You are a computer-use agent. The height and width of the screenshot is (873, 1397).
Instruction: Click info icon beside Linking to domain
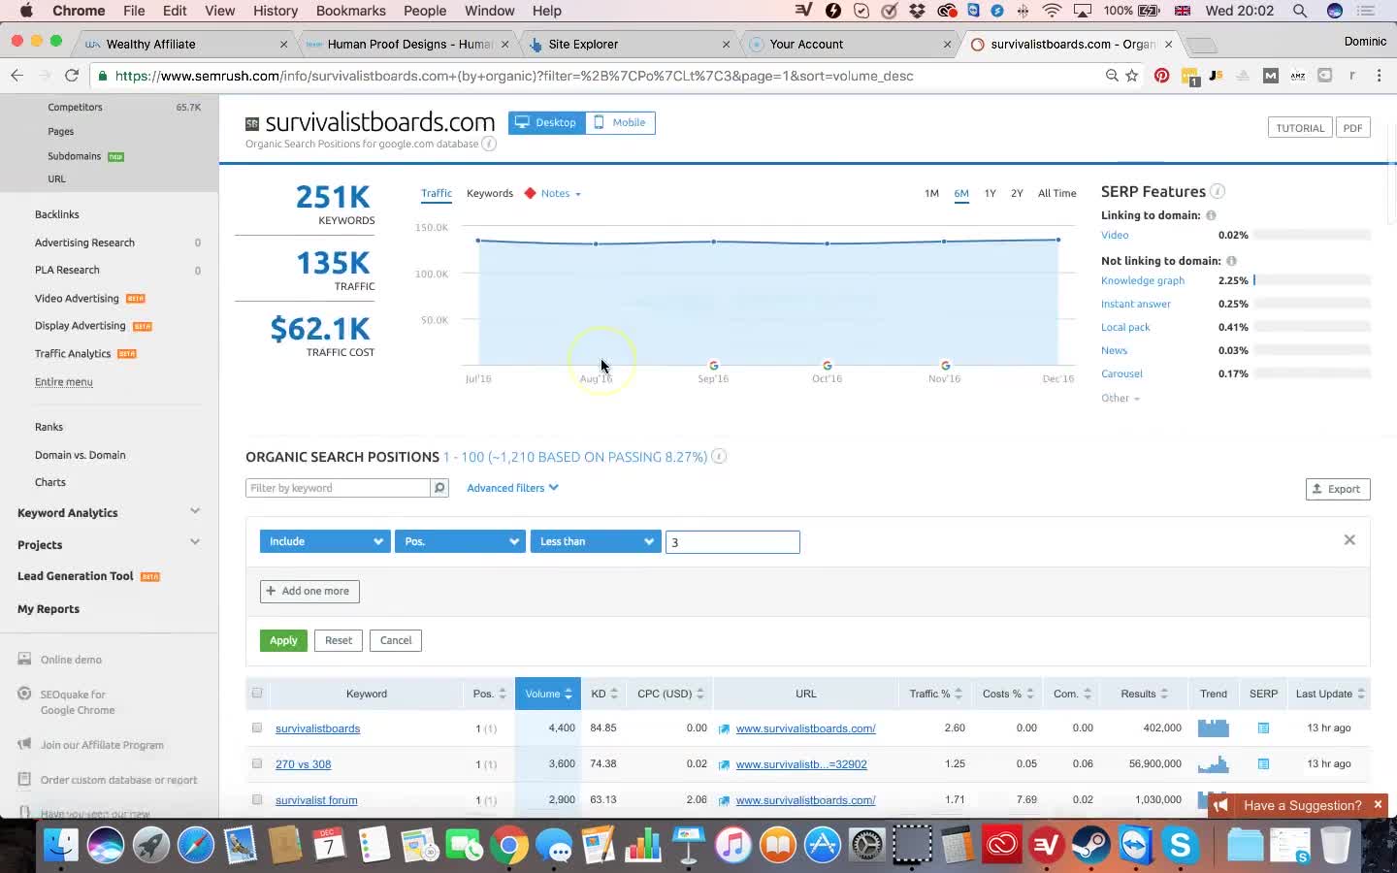coord(1211,215)
